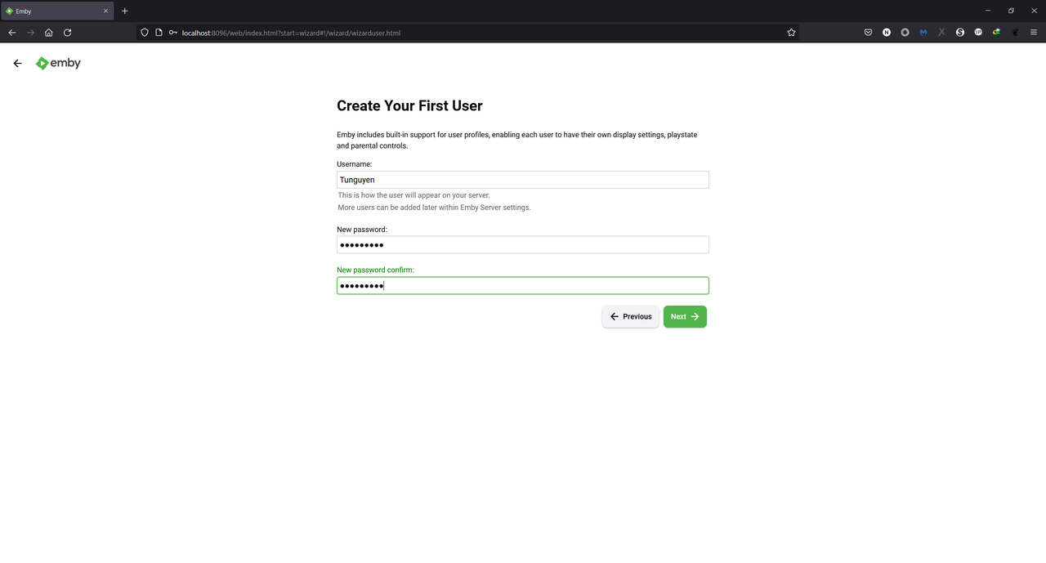Open the gray circle extension
This screenshot has width=1046, height=563.
[x=905, y=33]
